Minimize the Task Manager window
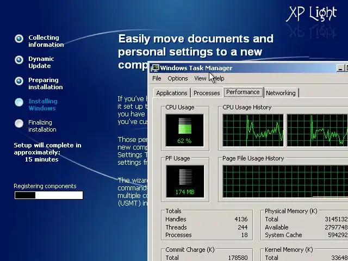This screenshot has width=348, height=261. coord(340,69)
